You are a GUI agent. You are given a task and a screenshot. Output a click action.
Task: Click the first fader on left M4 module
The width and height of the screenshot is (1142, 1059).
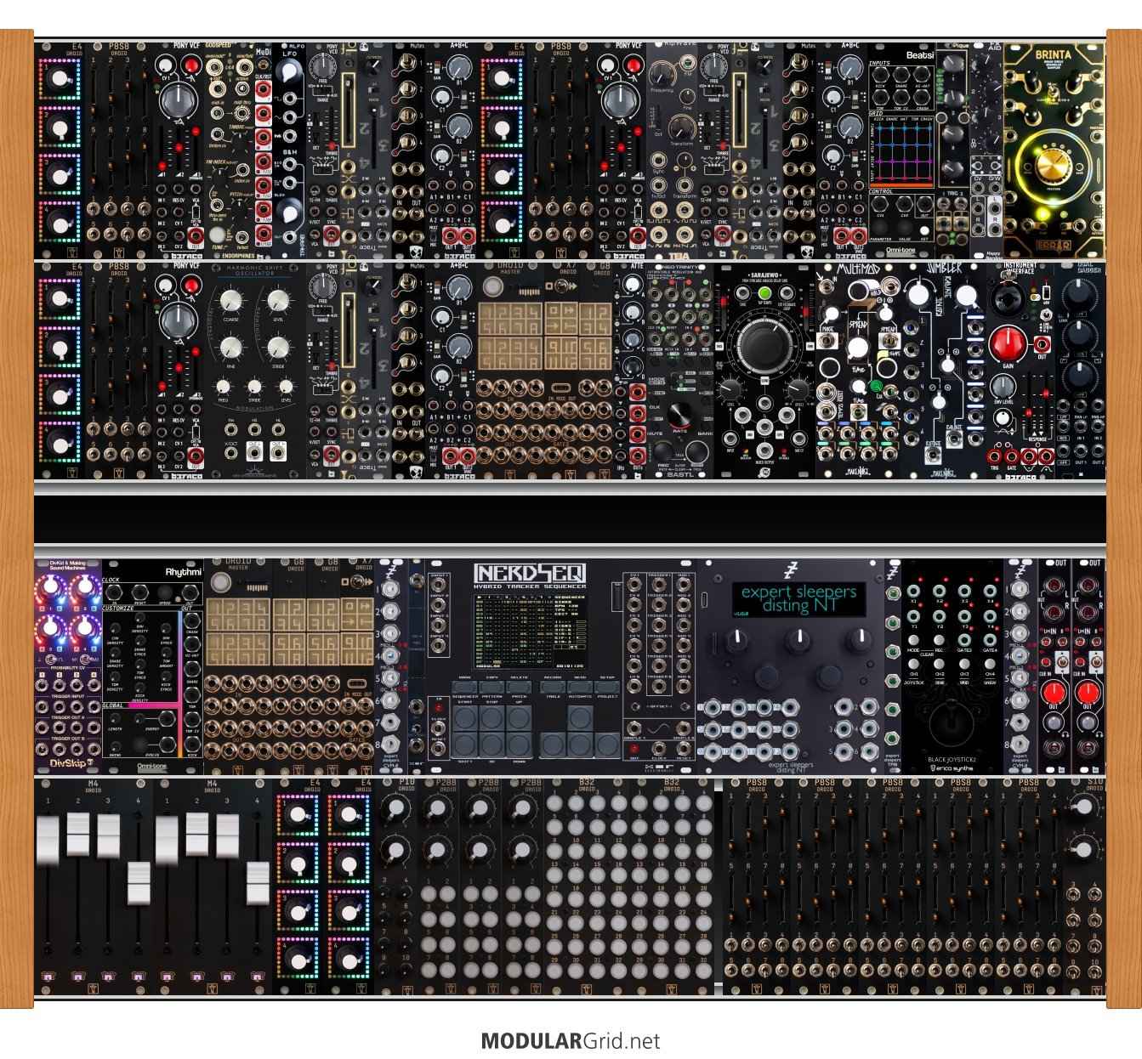click(48, 835)
